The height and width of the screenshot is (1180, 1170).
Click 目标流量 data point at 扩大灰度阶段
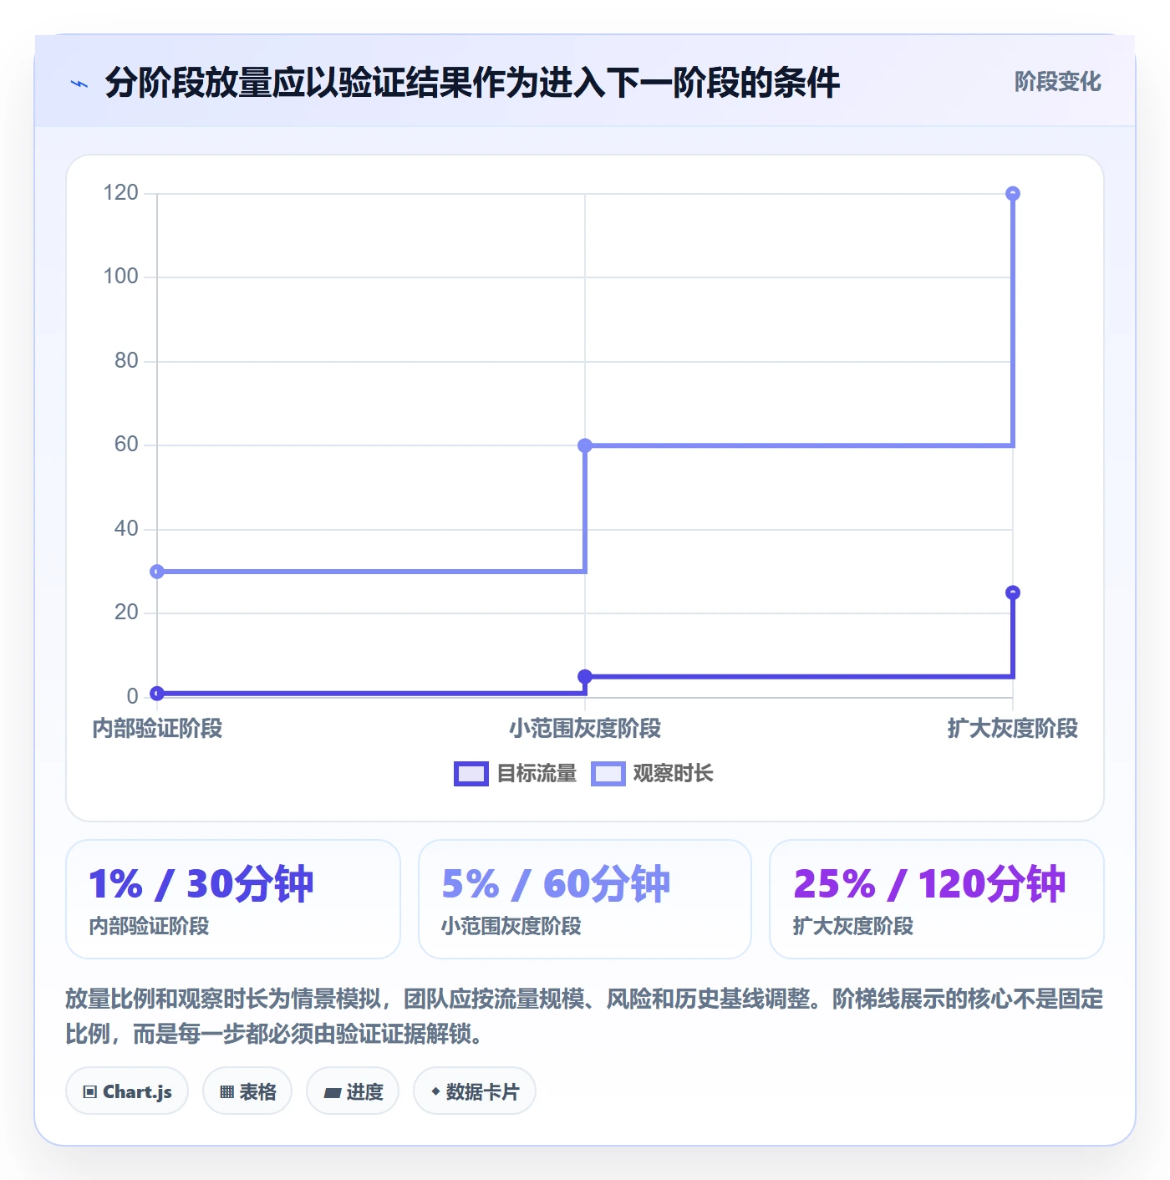coord(1013,593)
